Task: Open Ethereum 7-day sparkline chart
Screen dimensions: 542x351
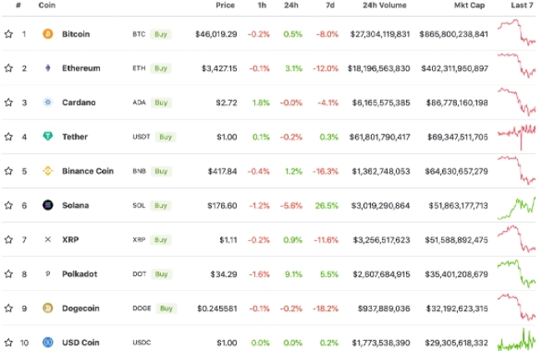Action: pyautogui.click(x=516, y=66)
